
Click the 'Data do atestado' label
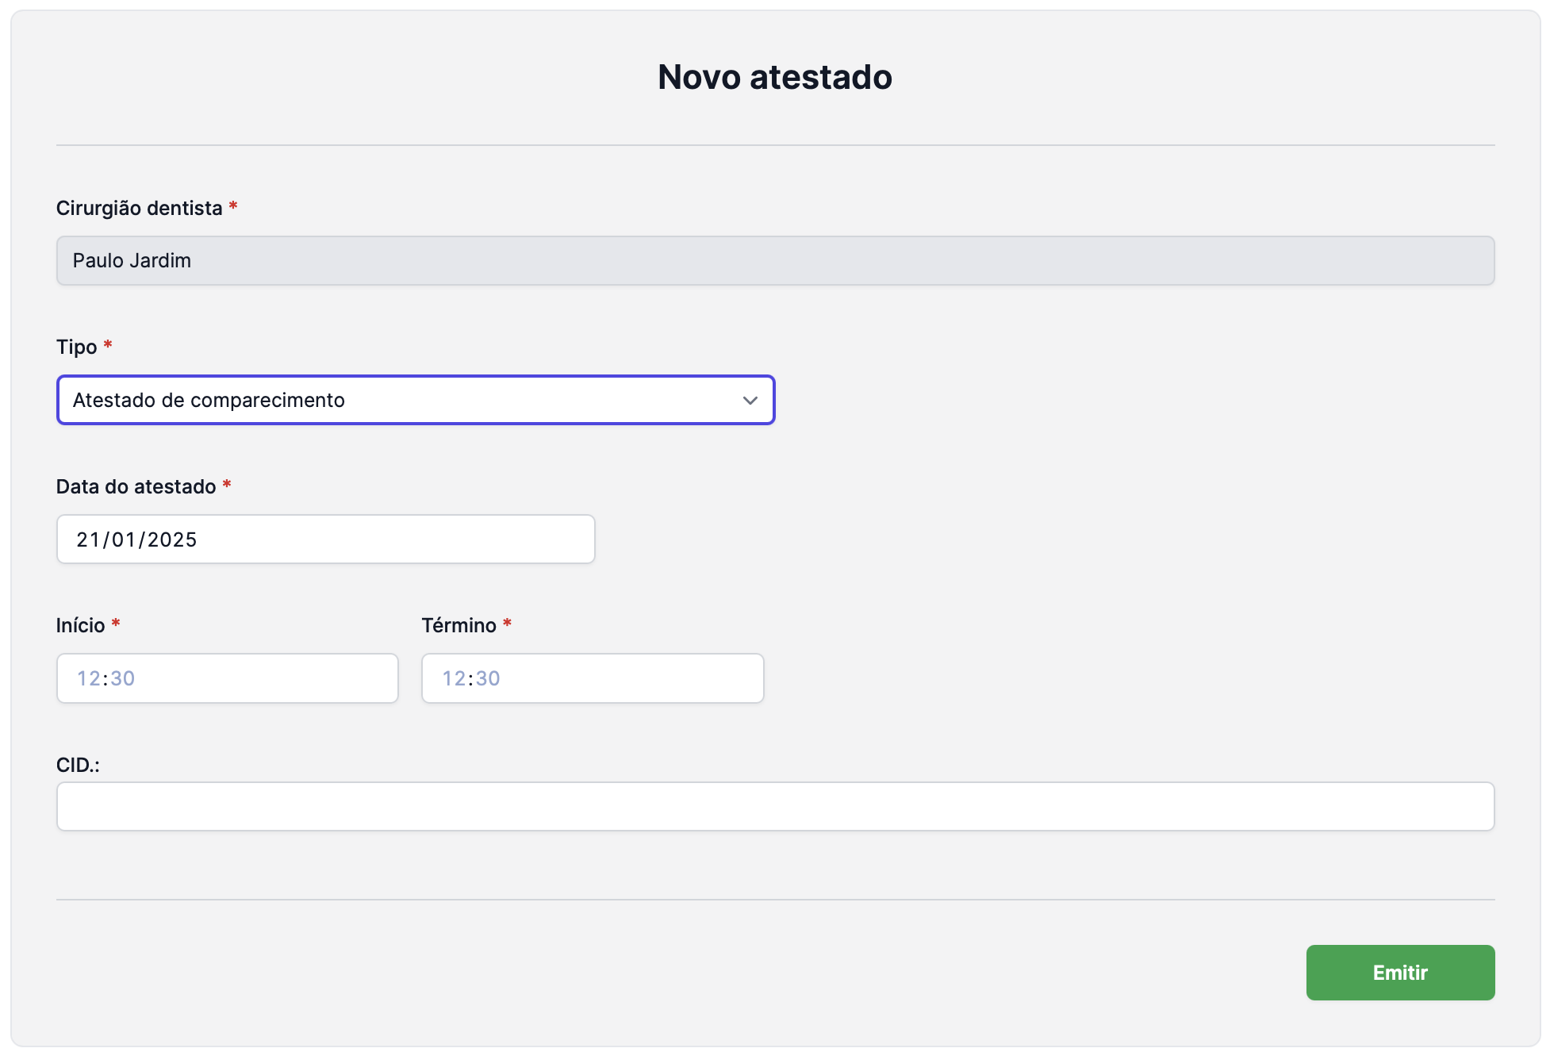(x=136, y=487)
